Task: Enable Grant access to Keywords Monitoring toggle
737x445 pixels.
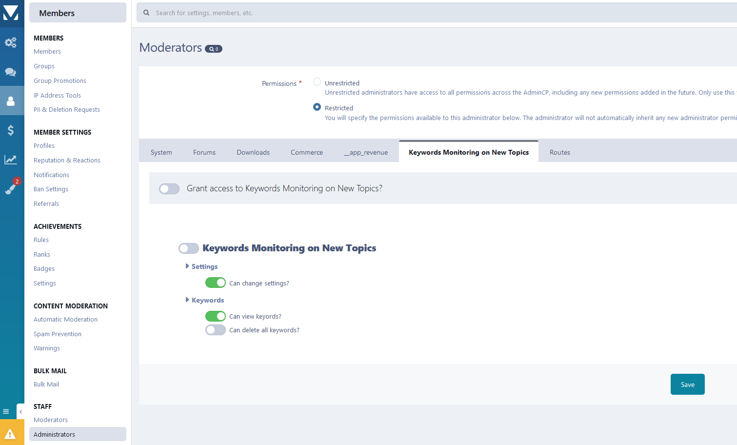Action: click(169, 189)
